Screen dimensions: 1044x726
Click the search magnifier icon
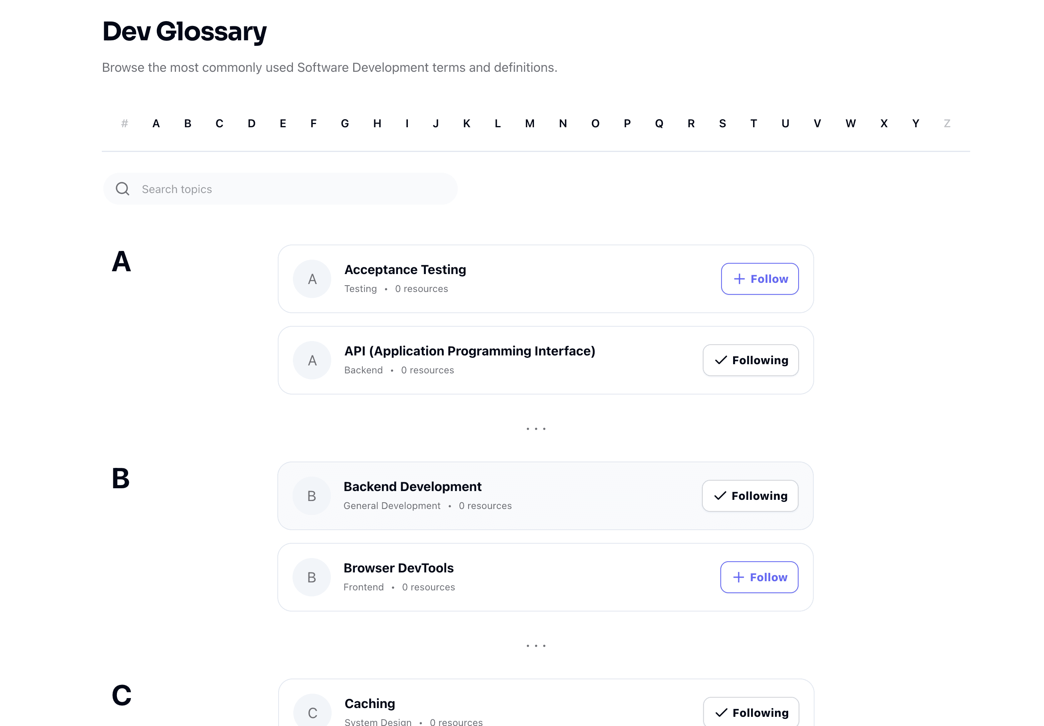click(122, 189)
